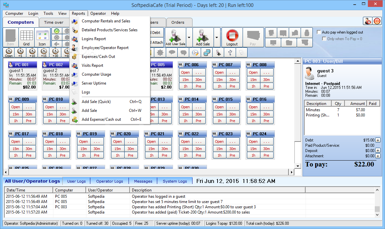Click the Add User Sale icon

(x=175, y=37)
